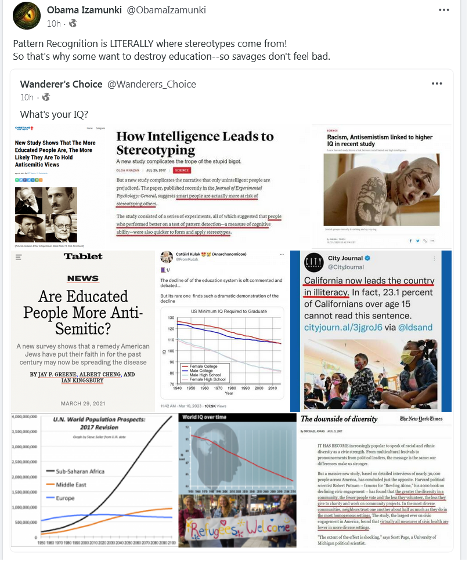Open the Tablet Are Educated People article image
The image size is (469, 562).
83,332
